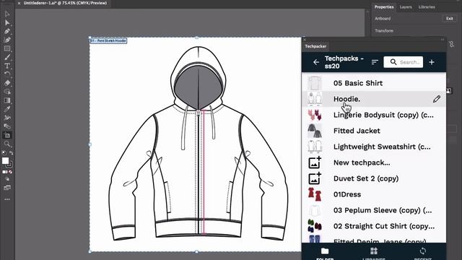Collapse the Techpacker floating panel
This screenshot has width=462, height=260.
[x=443, y=40]
